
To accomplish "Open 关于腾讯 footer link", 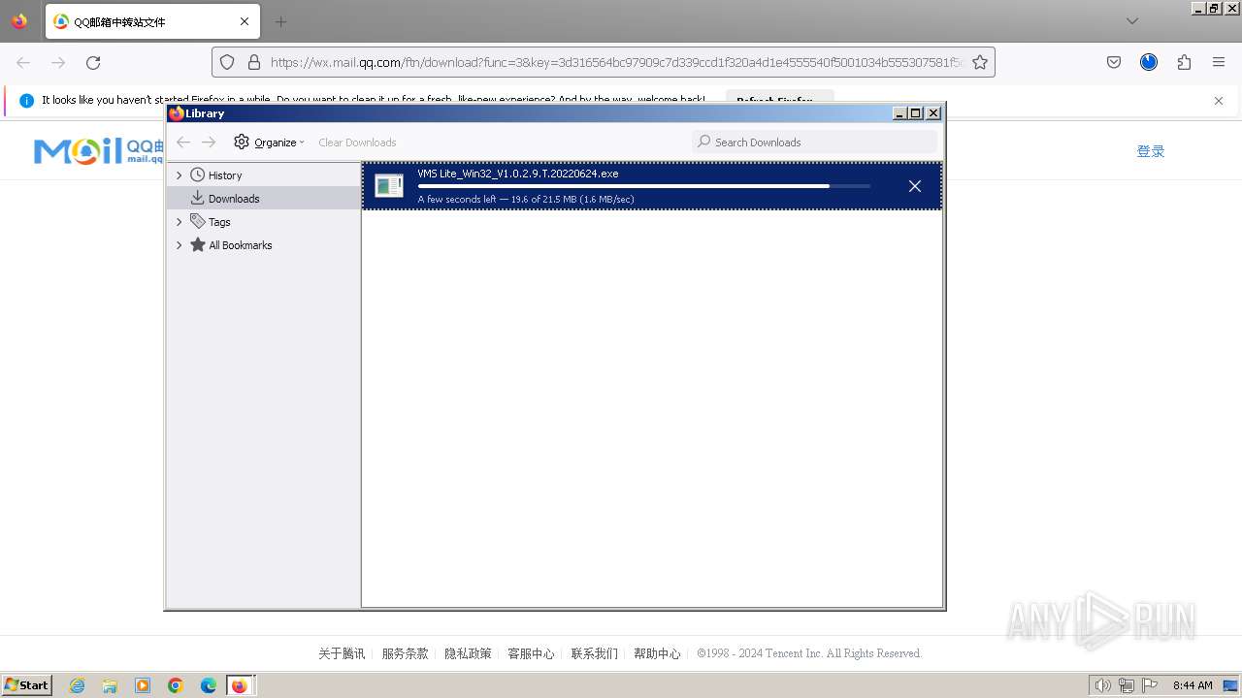I will pos(342,653).
